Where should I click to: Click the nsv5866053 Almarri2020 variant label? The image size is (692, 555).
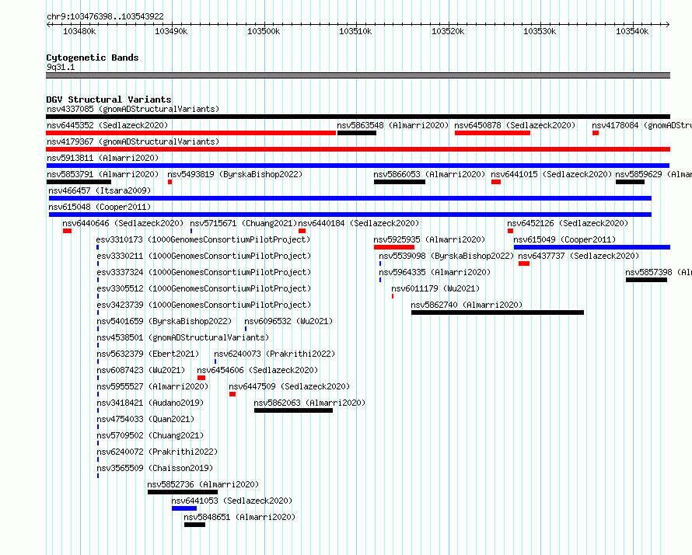click(429, 174)
